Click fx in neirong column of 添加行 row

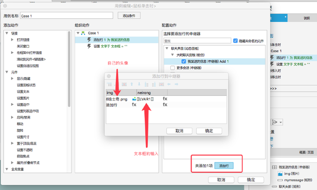165,105
